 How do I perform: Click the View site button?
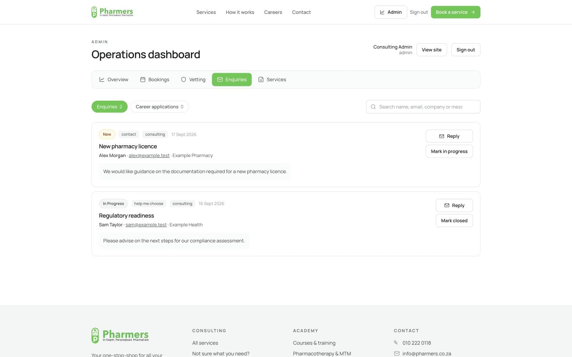(x=432, y=50)
